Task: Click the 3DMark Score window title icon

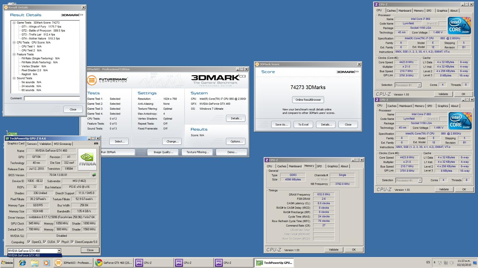Action: point(257,64)
